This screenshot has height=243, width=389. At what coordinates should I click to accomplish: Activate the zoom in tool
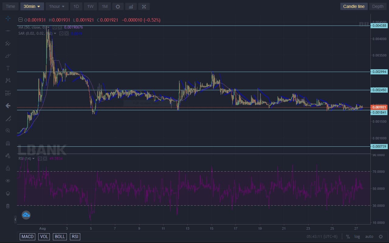point(8,131)
